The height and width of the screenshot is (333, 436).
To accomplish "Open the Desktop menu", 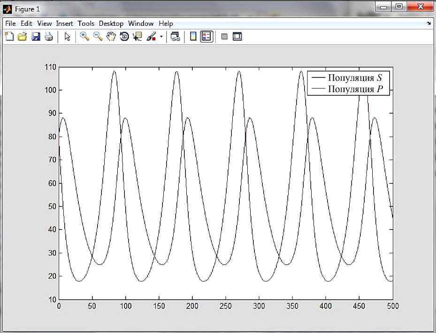I will click(x=111, y=23).
